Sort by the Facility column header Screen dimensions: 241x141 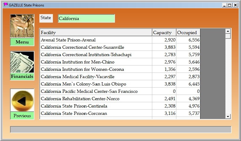(x=96, y=33)
